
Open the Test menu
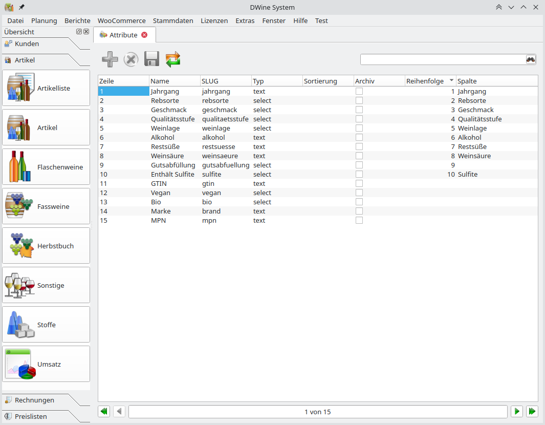[321, 21]
